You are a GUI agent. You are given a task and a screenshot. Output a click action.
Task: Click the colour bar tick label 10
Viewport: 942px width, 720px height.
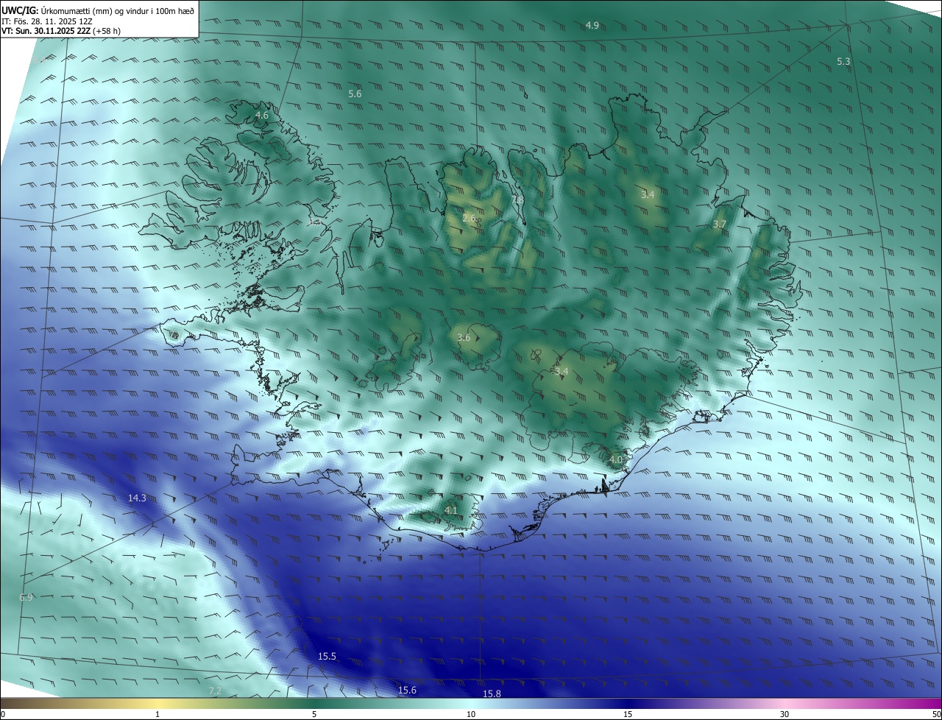[x=471, y=714]
